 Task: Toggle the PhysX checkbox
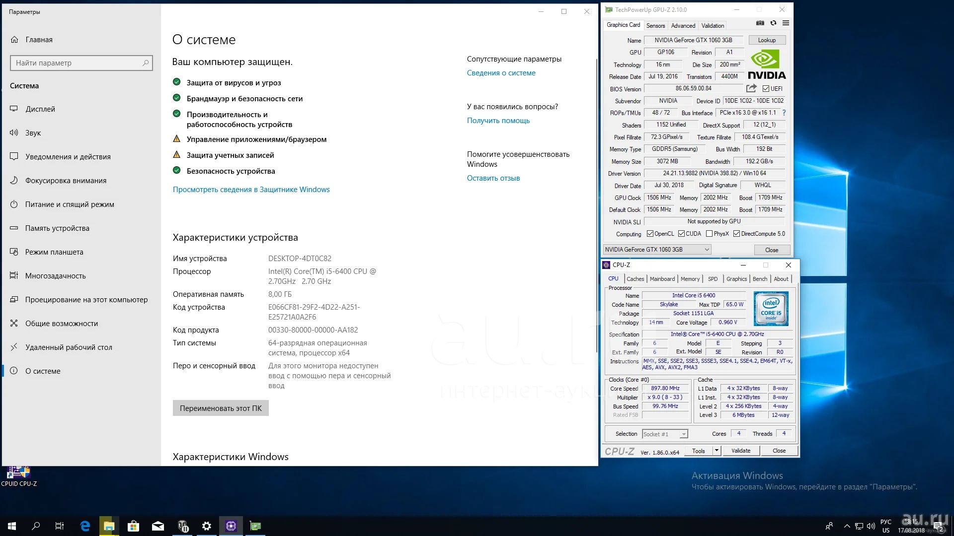(x=709, y=234)
